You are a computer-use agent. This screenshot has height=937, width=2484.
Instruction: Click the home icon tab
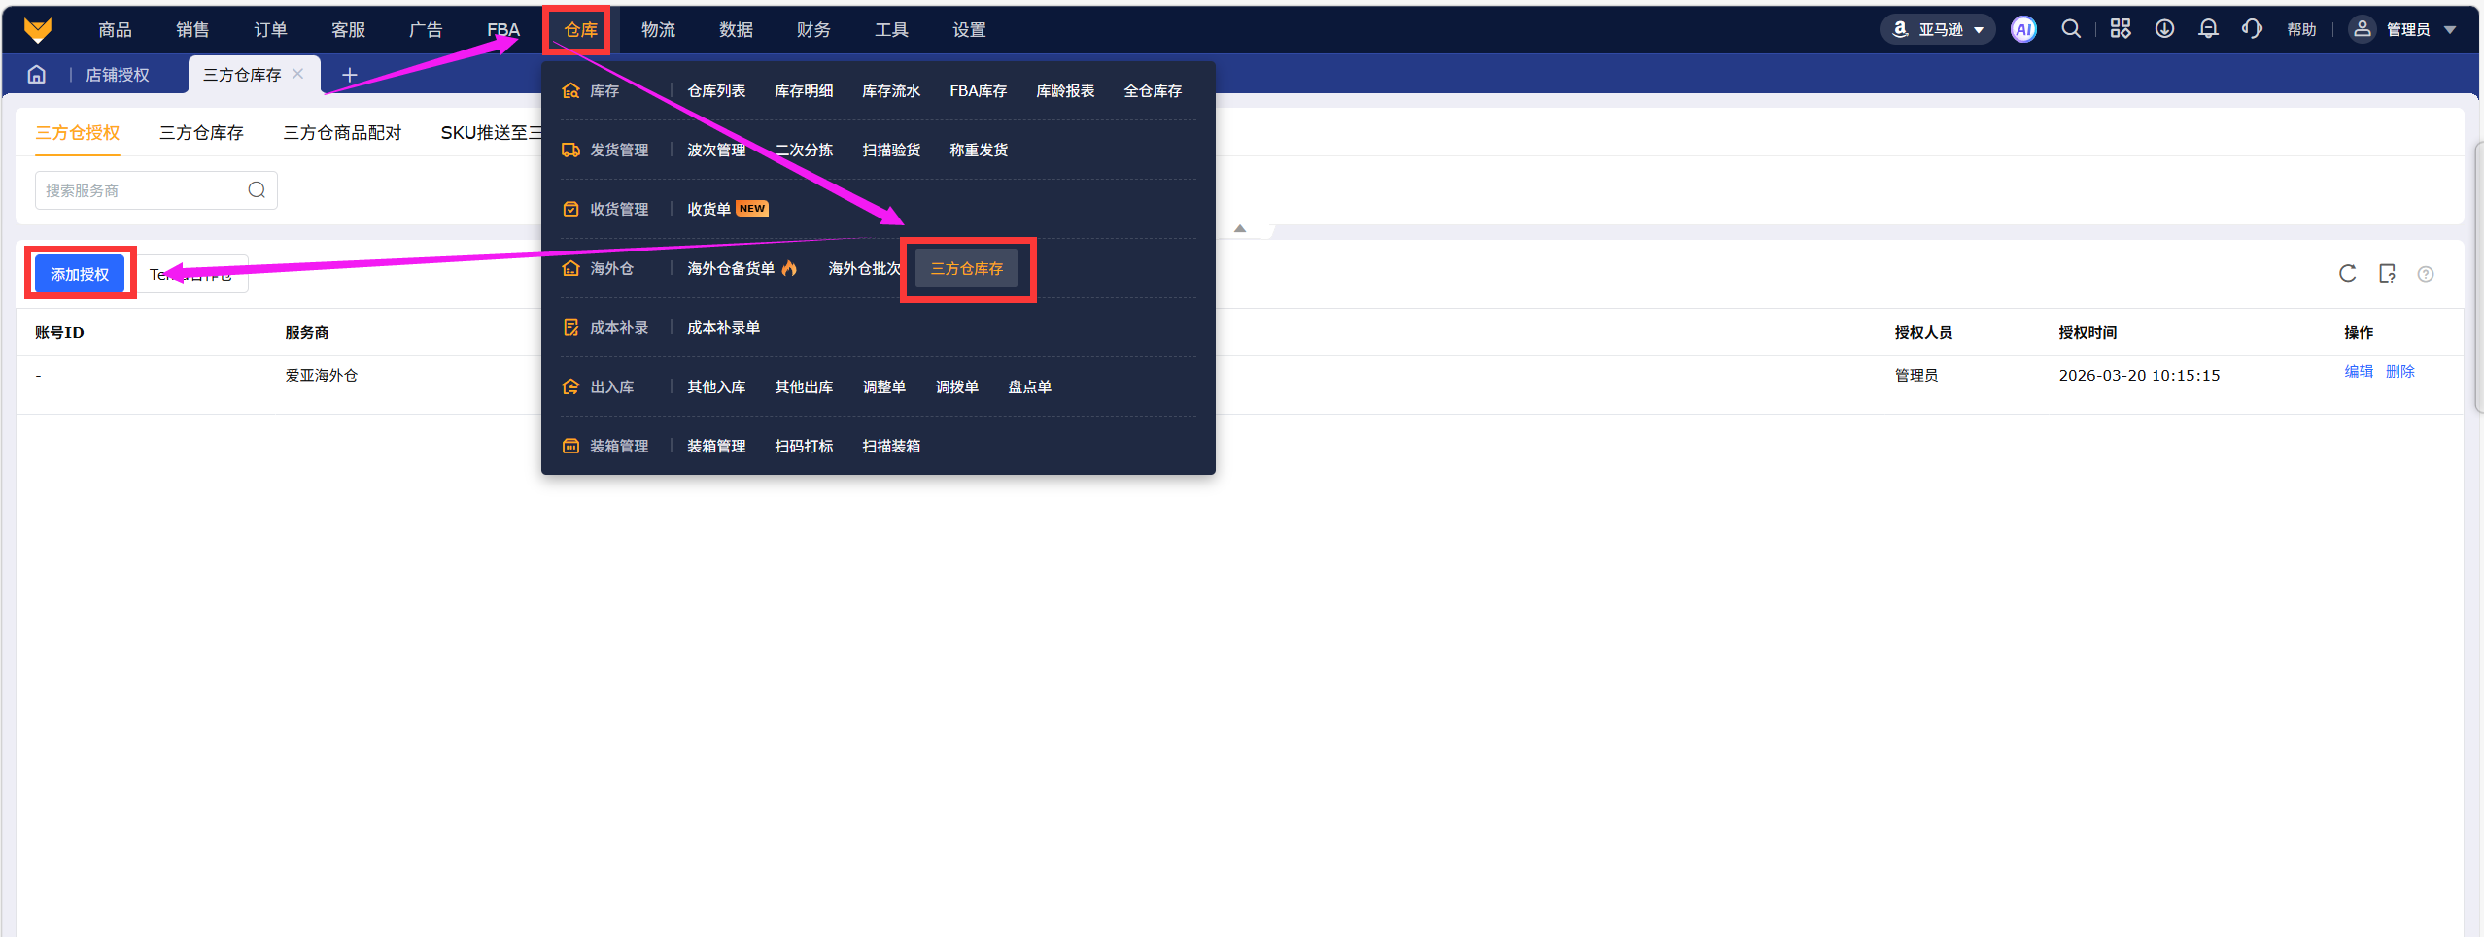(37, 75)
